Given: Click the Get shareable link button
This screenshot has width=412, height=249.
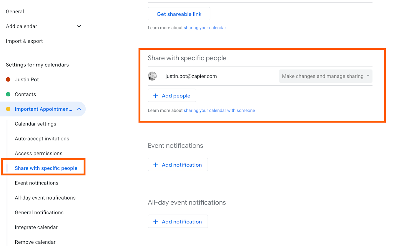Looking at the screenshot, I should click(179, 14).
